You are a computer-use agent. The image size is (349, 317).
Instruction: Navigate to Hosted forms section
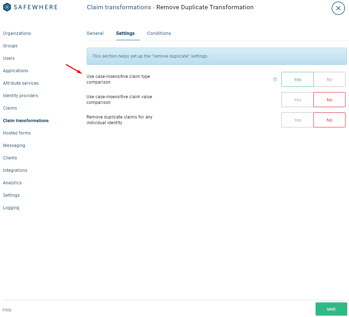click(17, 133)
